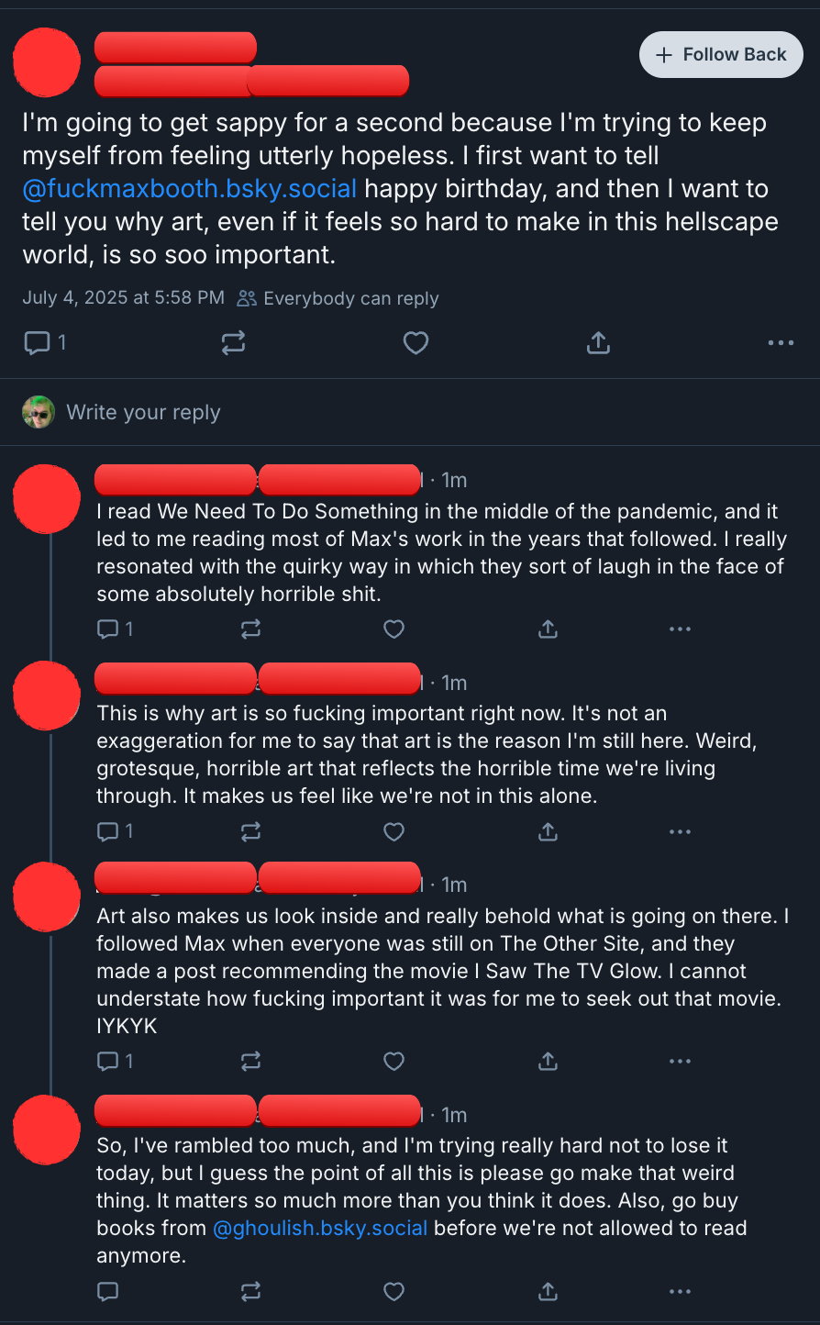Like the last reply about buying books
The image size is (820, 1325).
[x=393, y=1292]
